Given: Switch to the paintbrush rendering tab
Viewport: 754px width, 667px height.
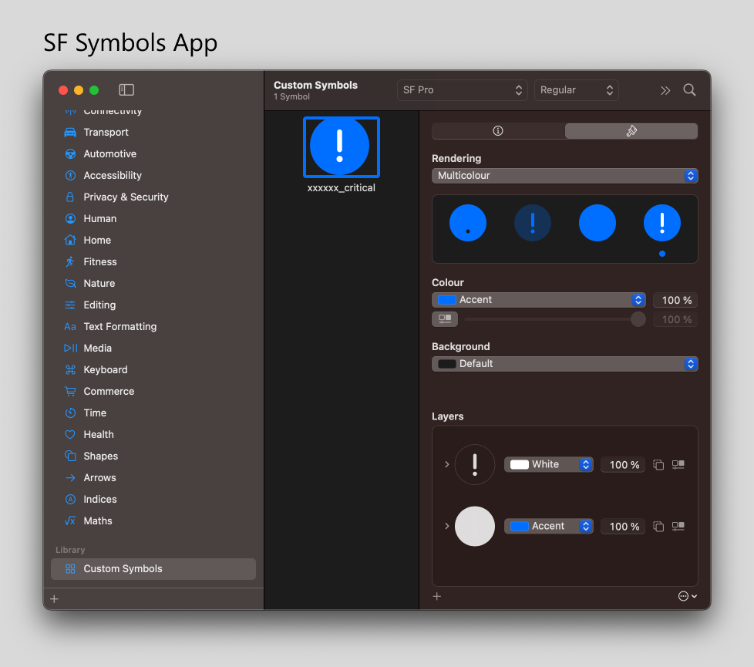Looking at the screenshot, I should pyautogui.click(x=631, y=131).
